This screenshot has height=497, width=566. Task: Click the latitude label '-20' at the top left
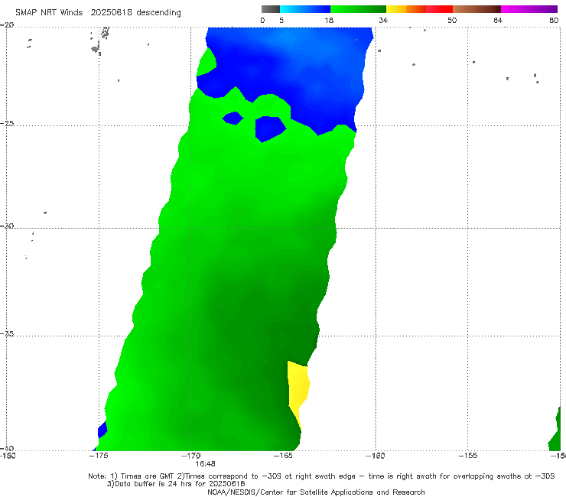click(x=7, y=24)
